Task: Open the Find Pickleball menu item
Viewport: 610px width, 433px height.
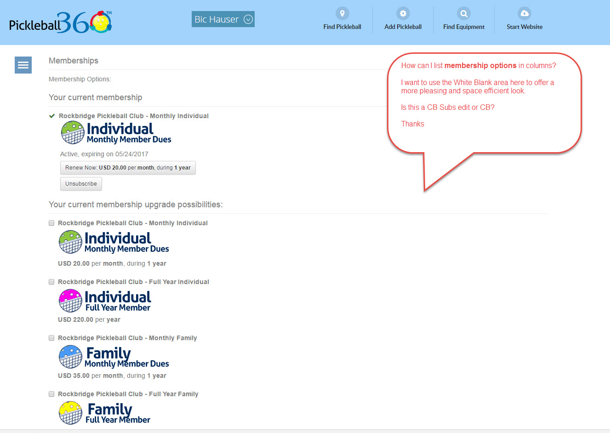Action: point(342,27)
